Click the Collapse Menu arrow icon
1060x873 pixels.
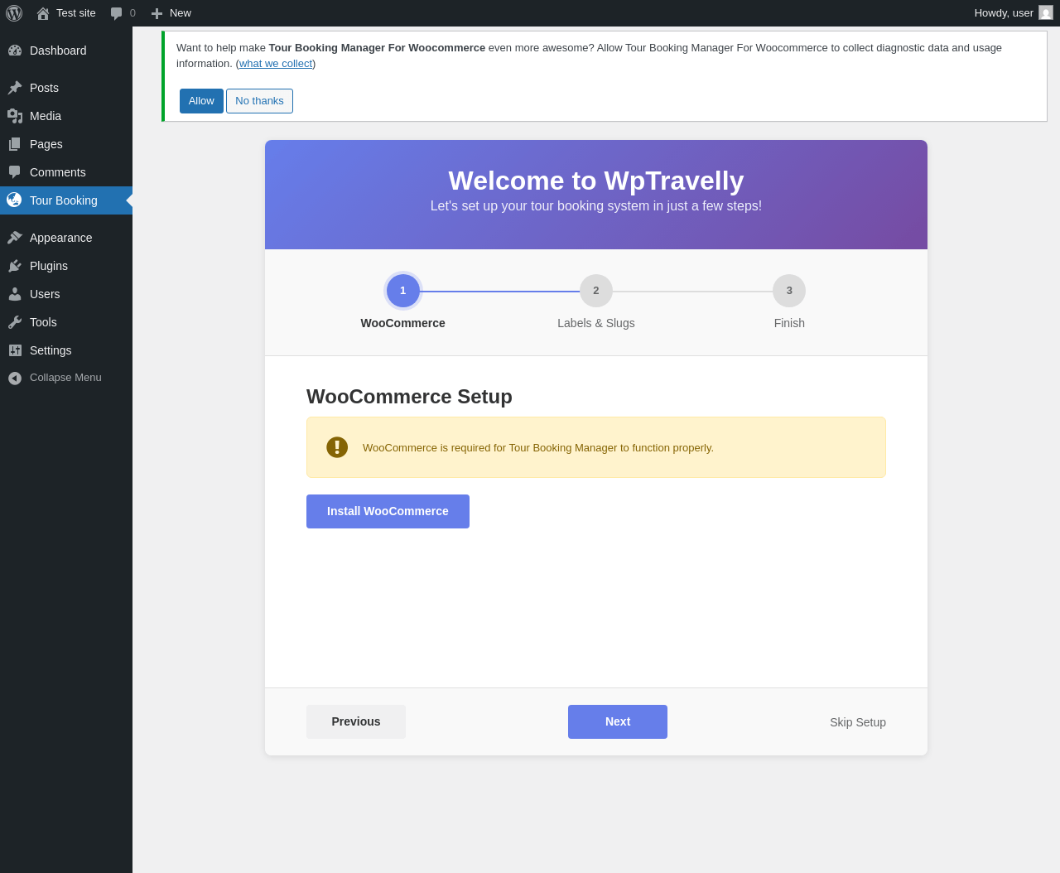click(15, 378)
